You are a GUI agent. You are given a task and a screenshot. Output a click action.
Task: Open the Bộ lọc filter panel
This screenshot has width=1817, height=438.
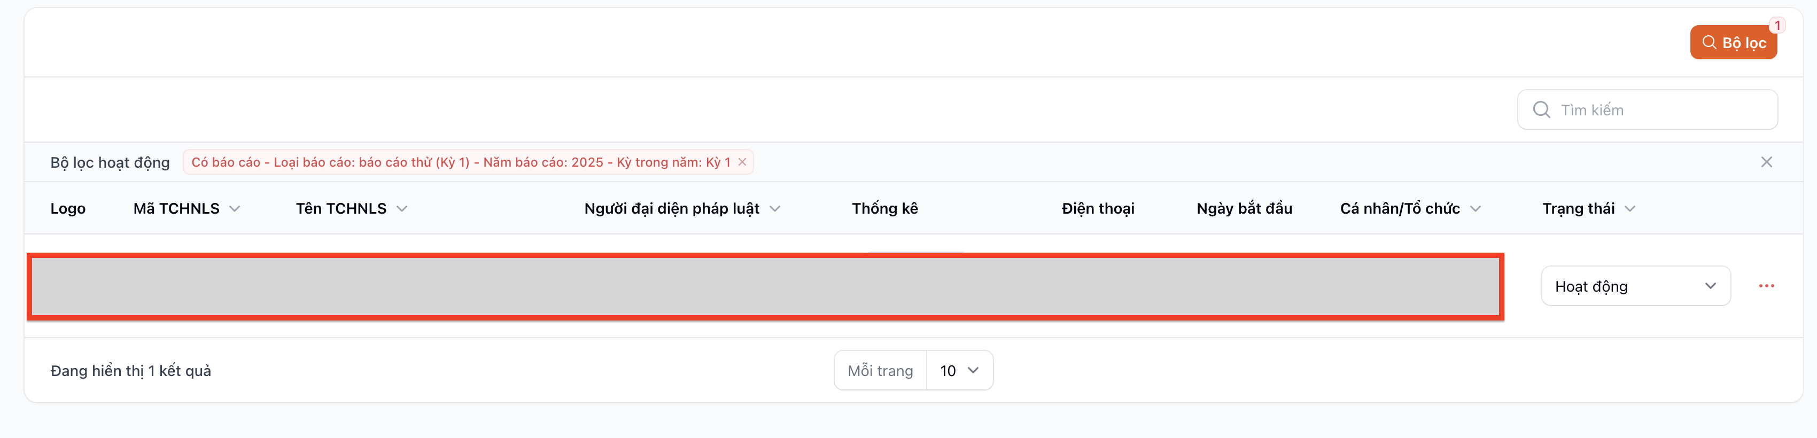1733,43
